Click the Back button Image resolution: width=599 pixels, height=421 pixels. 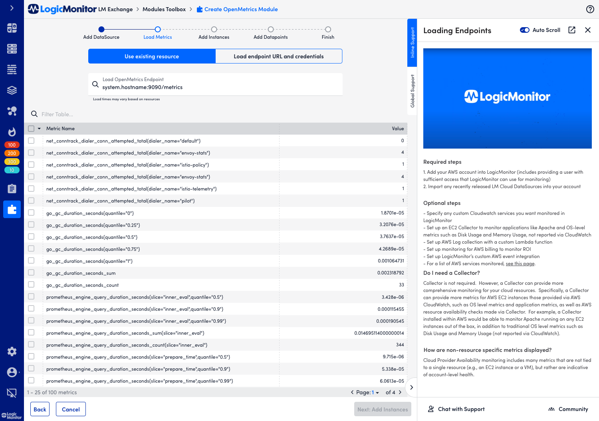click(x=40, y=409)
